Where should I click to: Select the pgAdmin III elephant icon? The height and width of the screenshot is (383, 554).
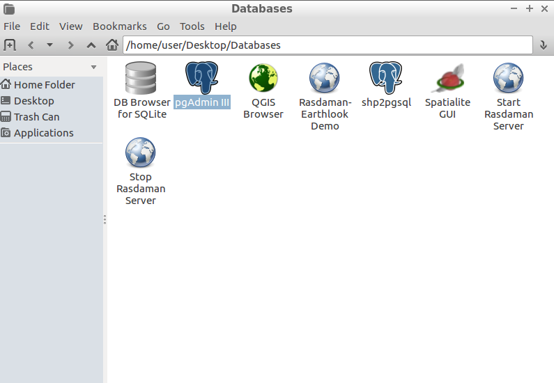tap(202, 78)
